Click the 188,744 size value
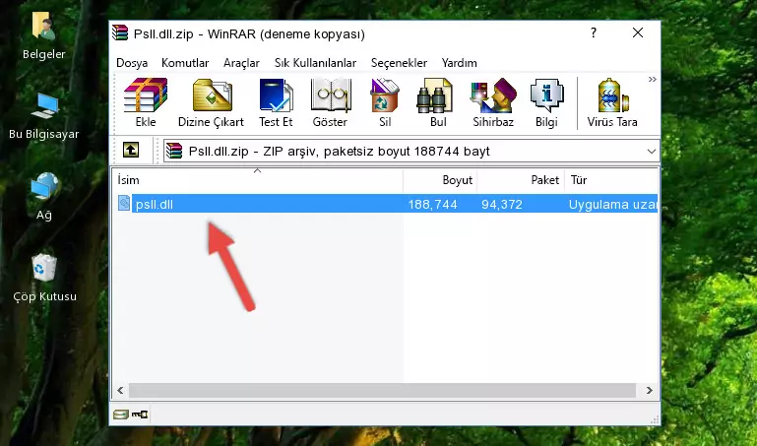The height and width of the screenshot is (446, 757). coord(432,204)
